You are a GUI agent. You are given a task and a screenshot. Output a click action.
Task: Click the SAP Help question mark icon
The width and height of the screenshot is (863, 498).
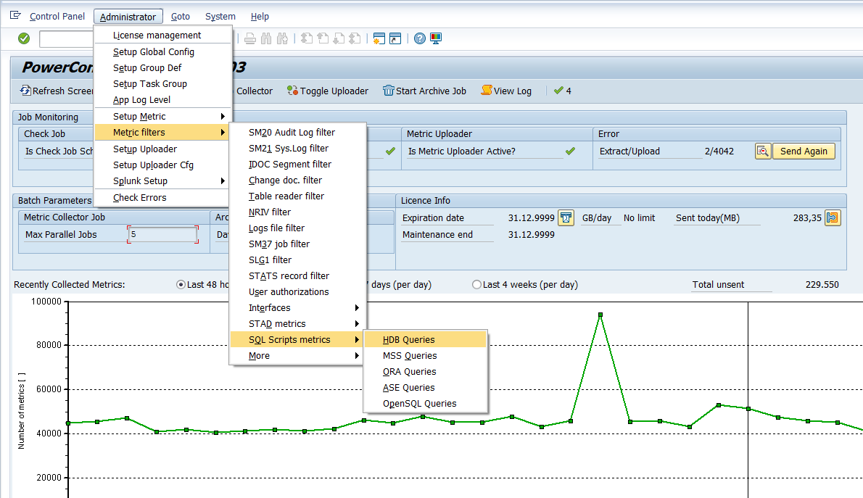click(419, 38)
